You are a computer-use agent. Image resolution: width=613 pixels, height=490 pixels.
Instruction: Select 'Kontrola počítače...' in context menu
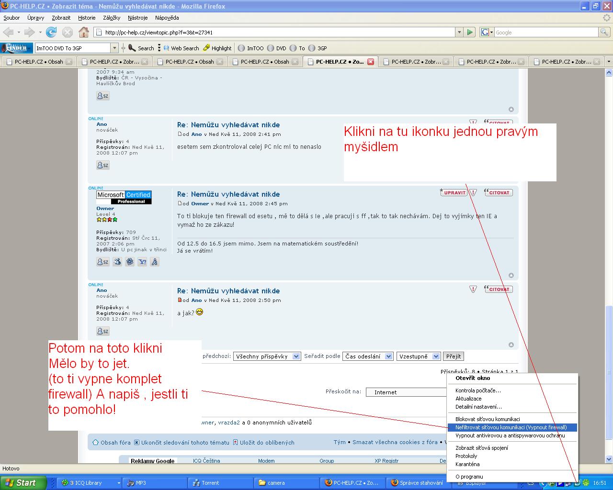[512, 390]
